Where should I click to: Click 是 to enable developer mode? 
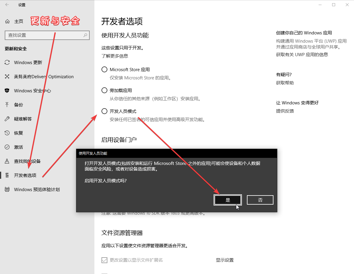click(228, 200)
